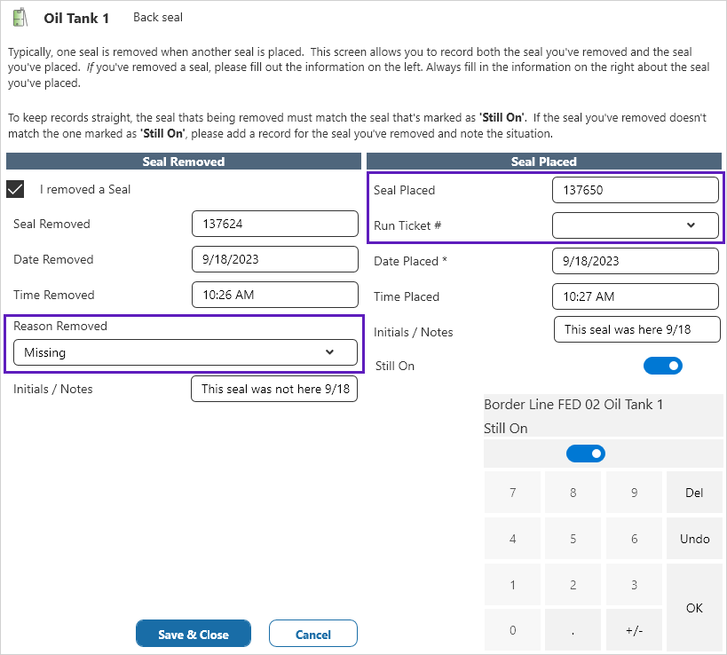Toggle the Still On switch in keypad panel
727x655 pixels.
tap(586, 454)
